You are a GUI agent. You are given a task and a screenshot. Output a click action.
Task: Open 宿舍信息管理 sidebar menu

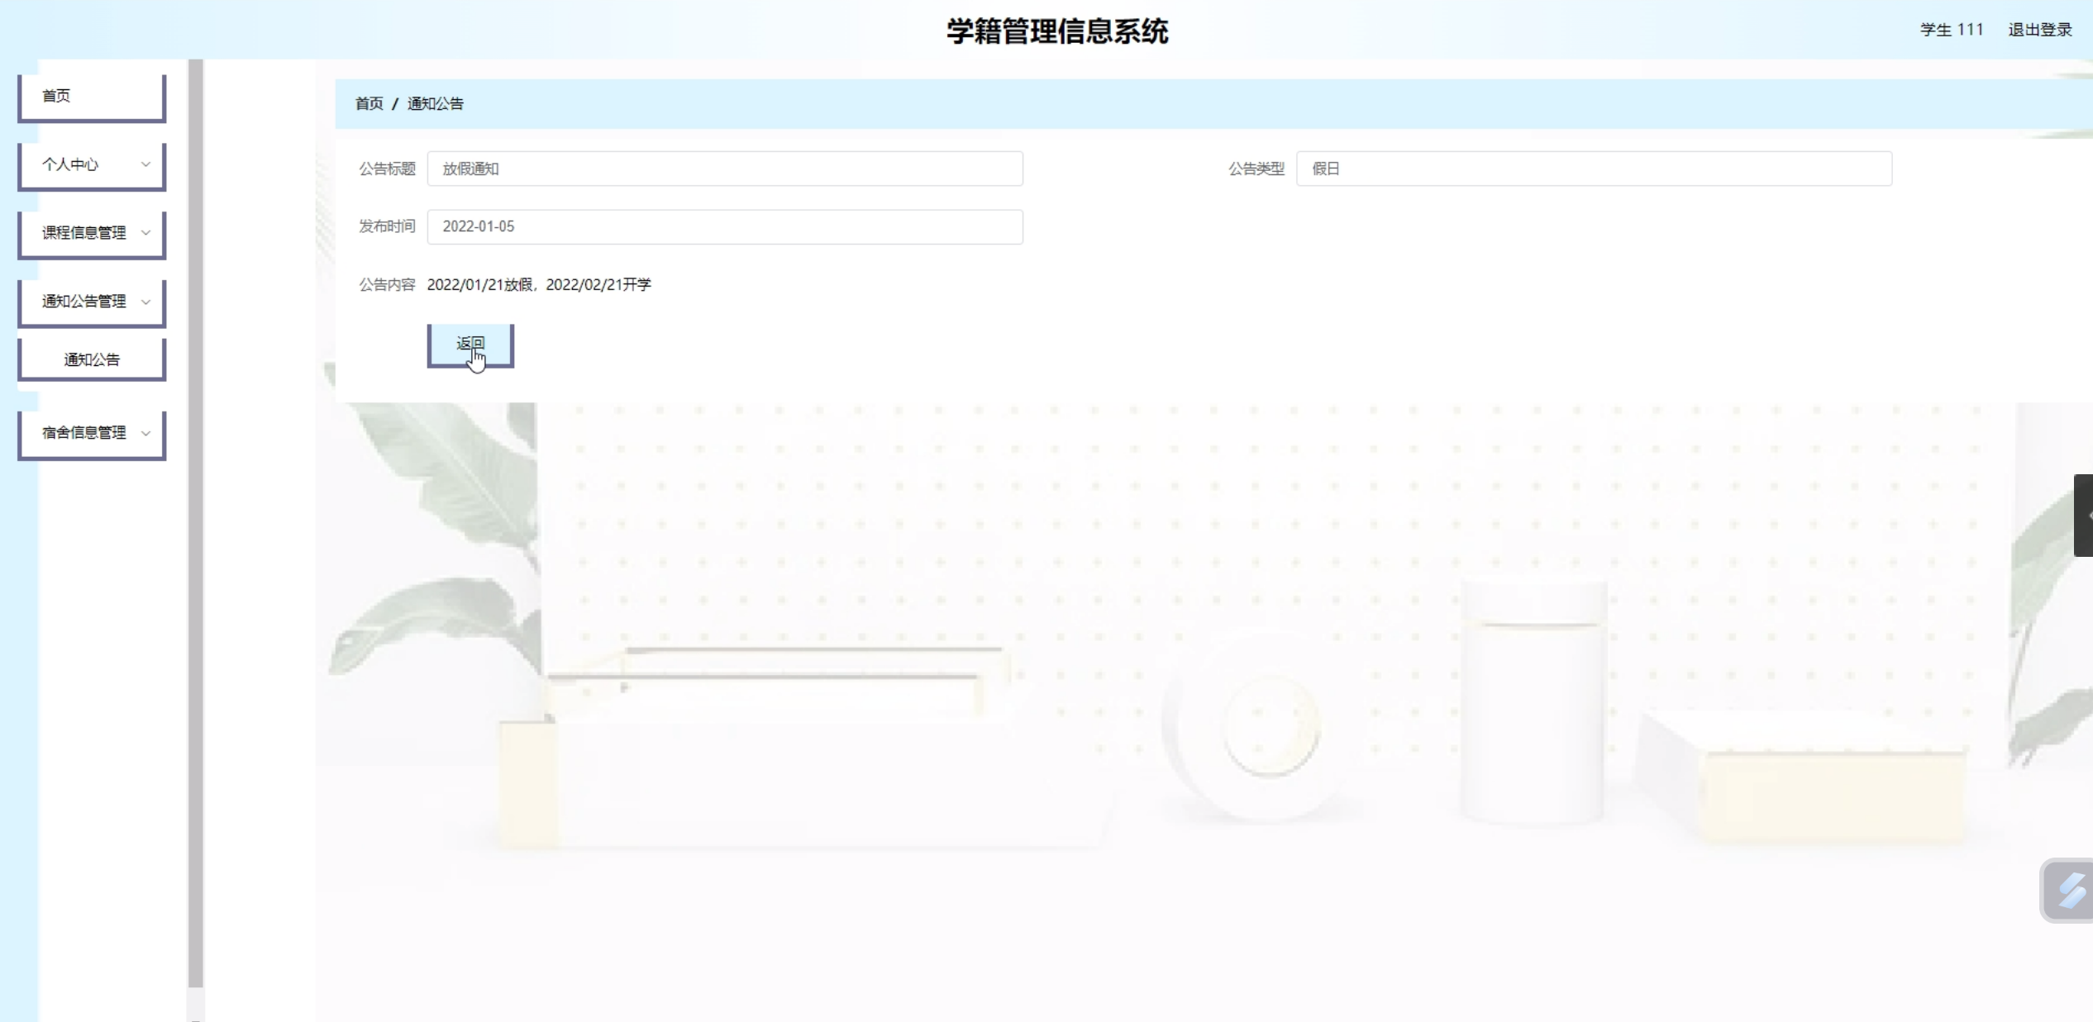tap(83, 433)
